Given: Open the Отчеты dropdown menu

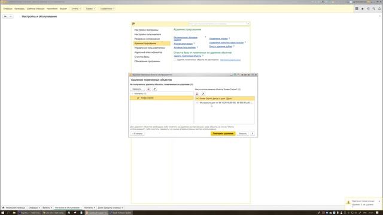Looking at the screenshot, I should click(76, 8).
